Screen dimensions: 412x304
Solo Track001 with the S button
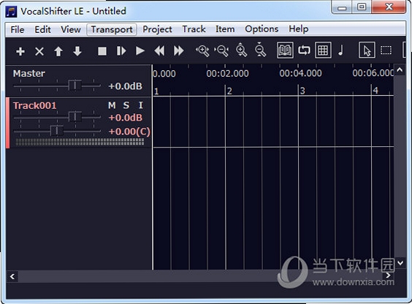point(126,105)
